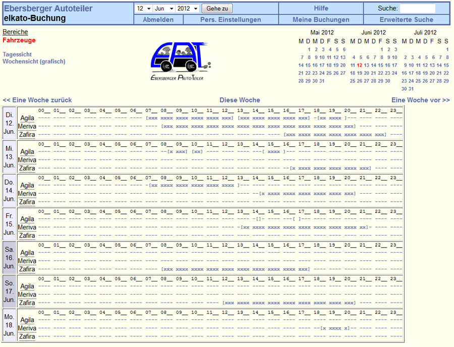454x347 pixels.
Task: Open Erweiterte Suche
Action: coord(406,20)
